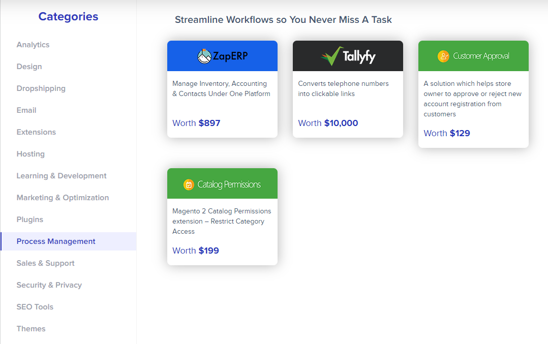Click the Customer Approval green banner
This screenshot has height=344, width=548.
(x=473, y=56)
